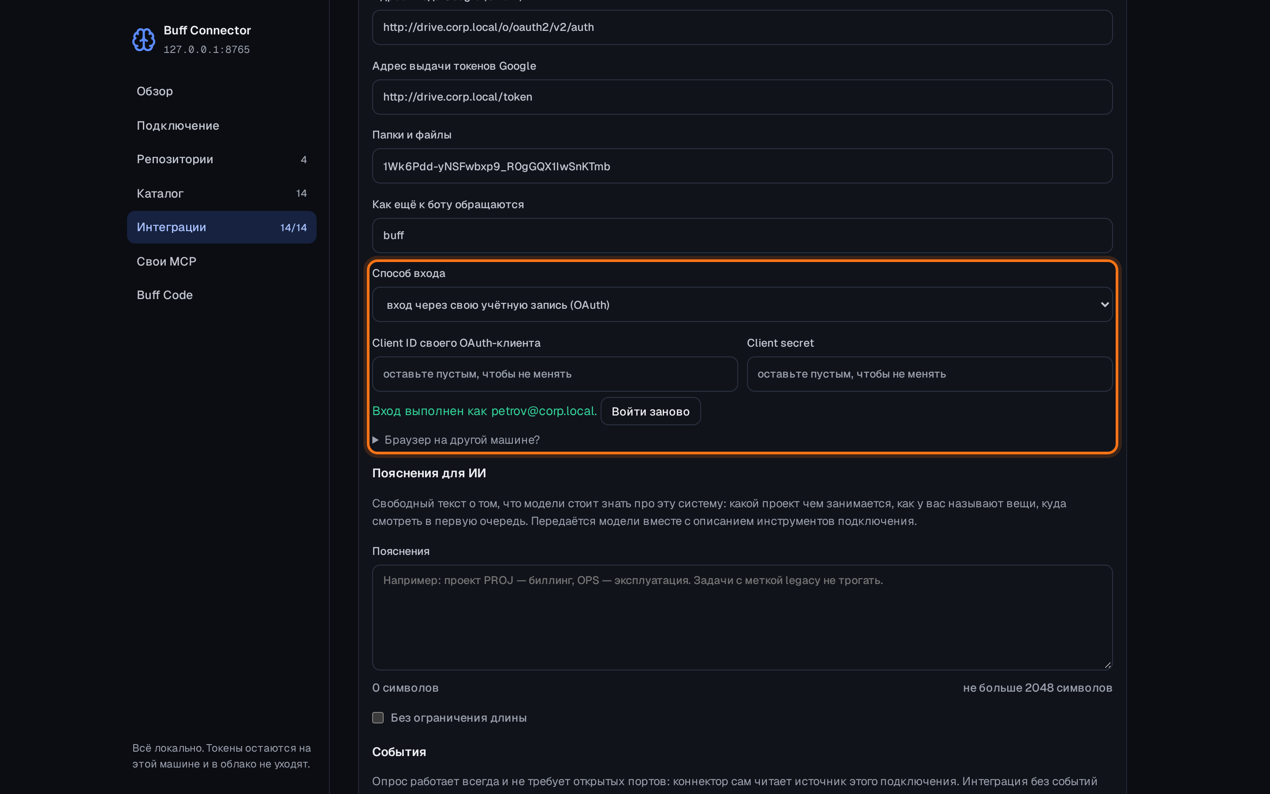The image size is (1270, 794).
Task: Click the Пояснения text area
Action: [742, 618]
